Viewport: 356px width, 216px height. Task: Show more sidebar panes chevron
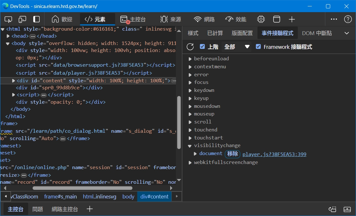347,33
